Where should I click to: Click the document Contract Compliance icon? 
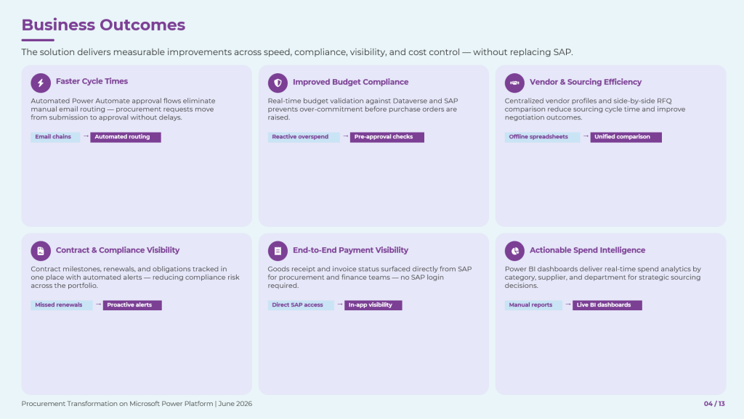pos(41,251)
